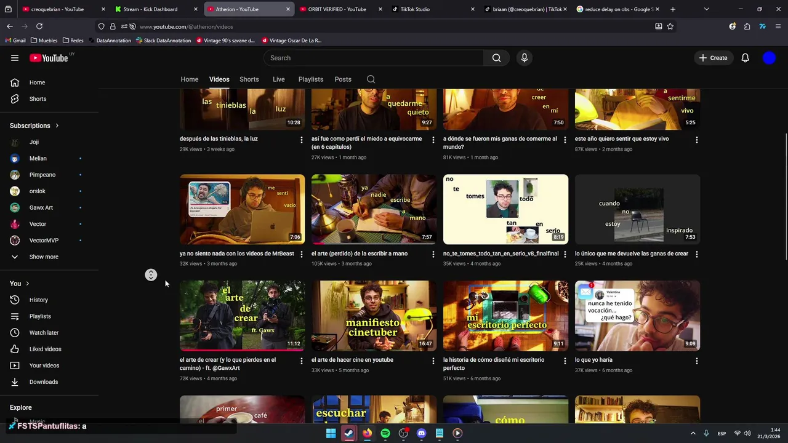The height and width of the screenshot is (443, 788).
Task: Switch to channel Playlists tab
Action: 311,79
